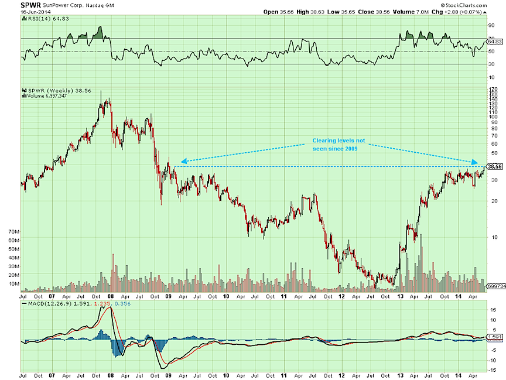Click the SPWR ticker symbol in the header
The height and width of the screenshot is (380, 506).
(x=30, y=5)
